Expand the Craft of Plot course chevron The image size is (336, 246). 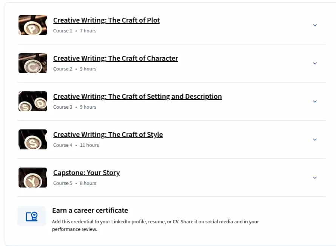[x=314, y=25]
